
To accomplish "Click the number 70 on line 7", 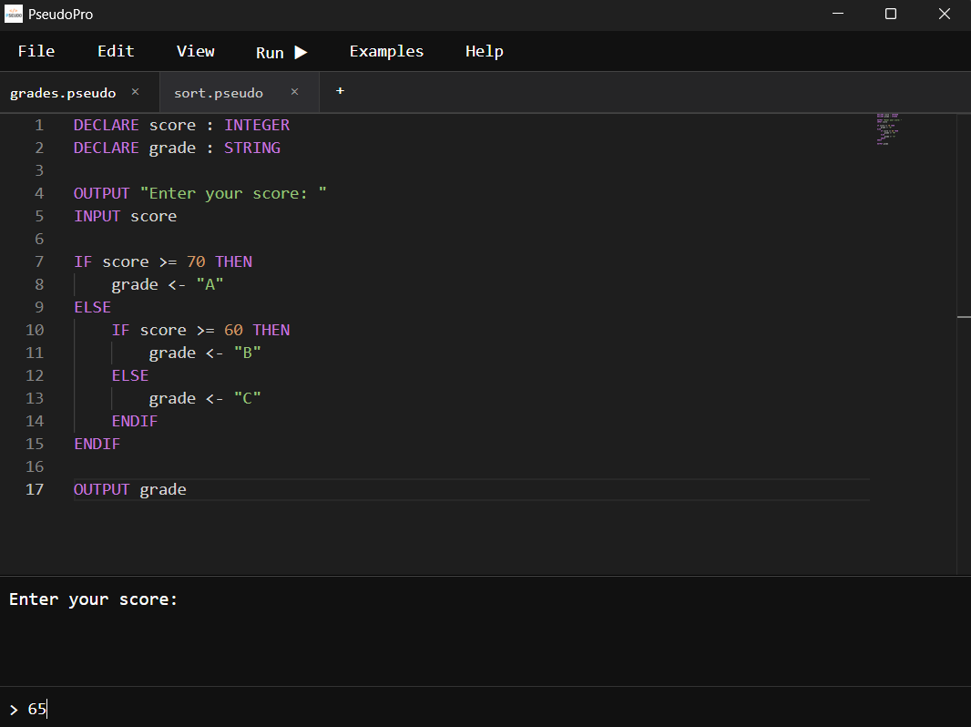I will (196, 262).
